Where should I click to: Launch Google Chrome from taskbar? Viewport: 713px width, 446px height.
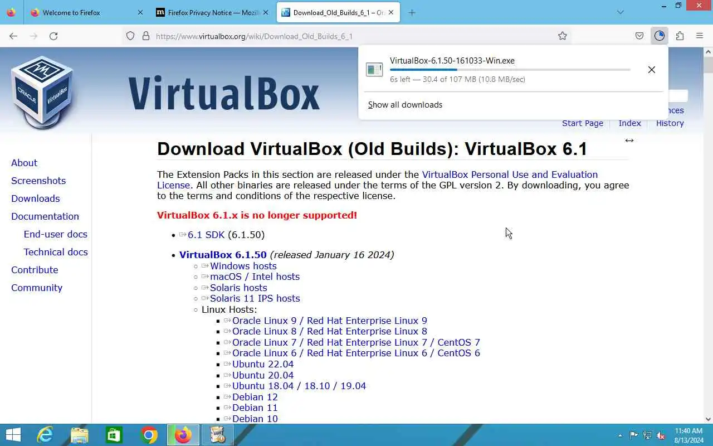click(149, 435)
